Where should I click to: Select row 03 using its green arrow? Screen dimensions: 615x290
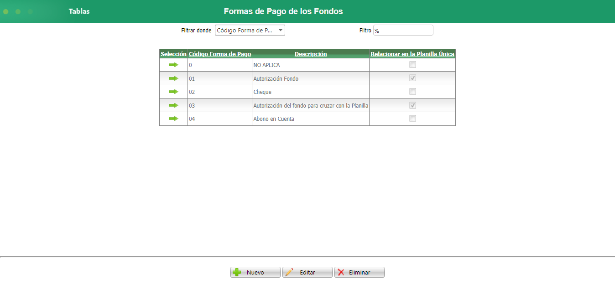[173, 105]
